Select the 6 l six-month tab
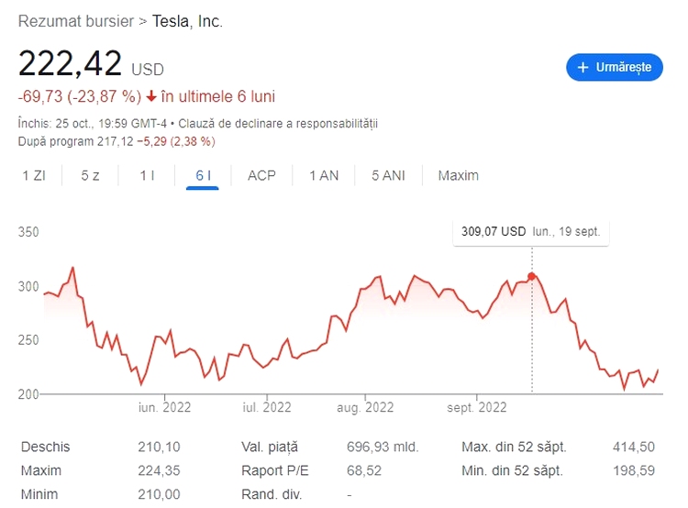688x508 pixels. tap(204, 175)
